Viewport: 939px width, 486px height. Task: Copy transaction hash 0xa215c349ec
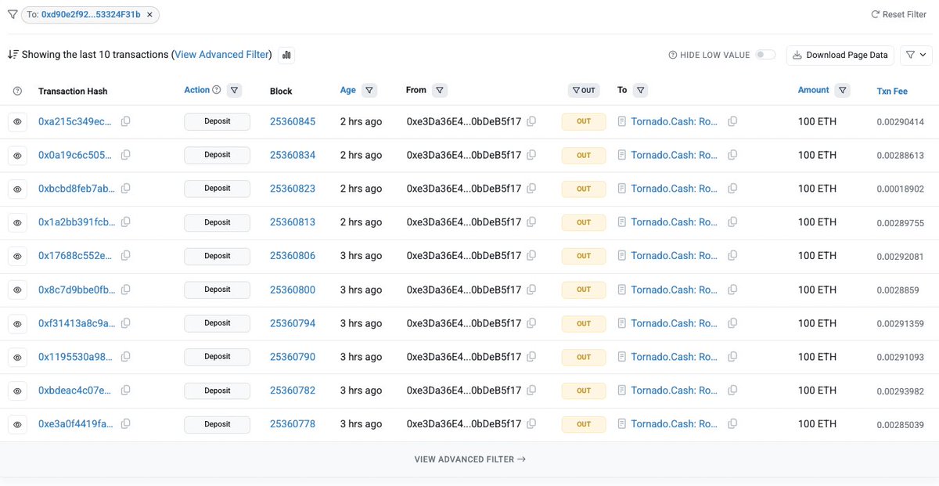[125, 121]
